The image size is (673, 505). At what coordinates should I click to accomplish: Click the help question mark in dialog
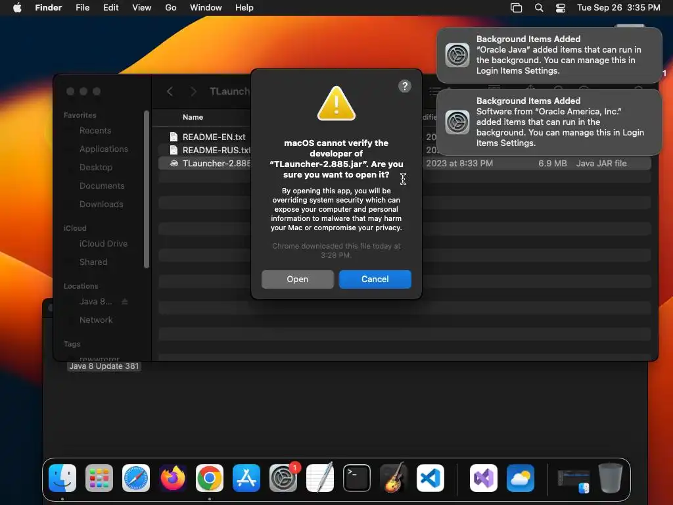pos(405,86)
